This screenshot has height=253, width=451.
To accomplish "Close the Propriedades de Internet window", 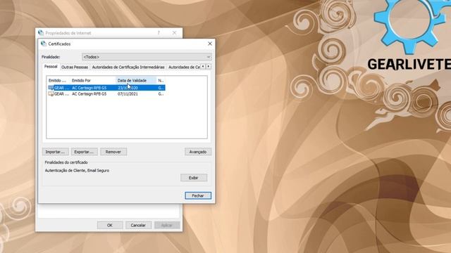I will click(x=174, y=33).
